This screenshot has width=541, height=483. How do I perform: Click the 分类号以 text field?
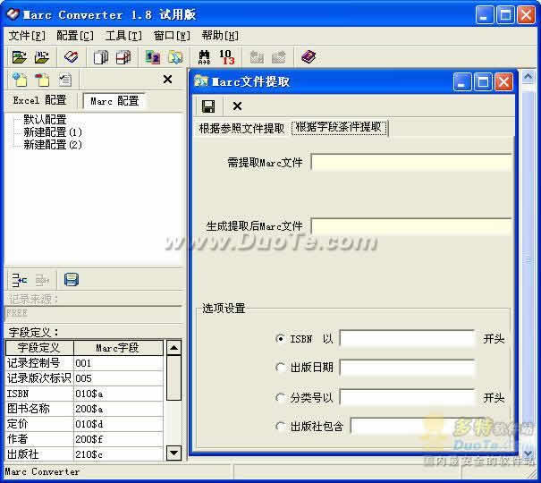tap(407, 398)
